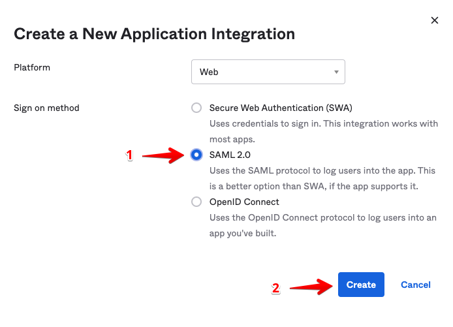This screenshot has height=327, width=453.
Task: Click the red arrow pointing to Create
Action: (311, 287)
